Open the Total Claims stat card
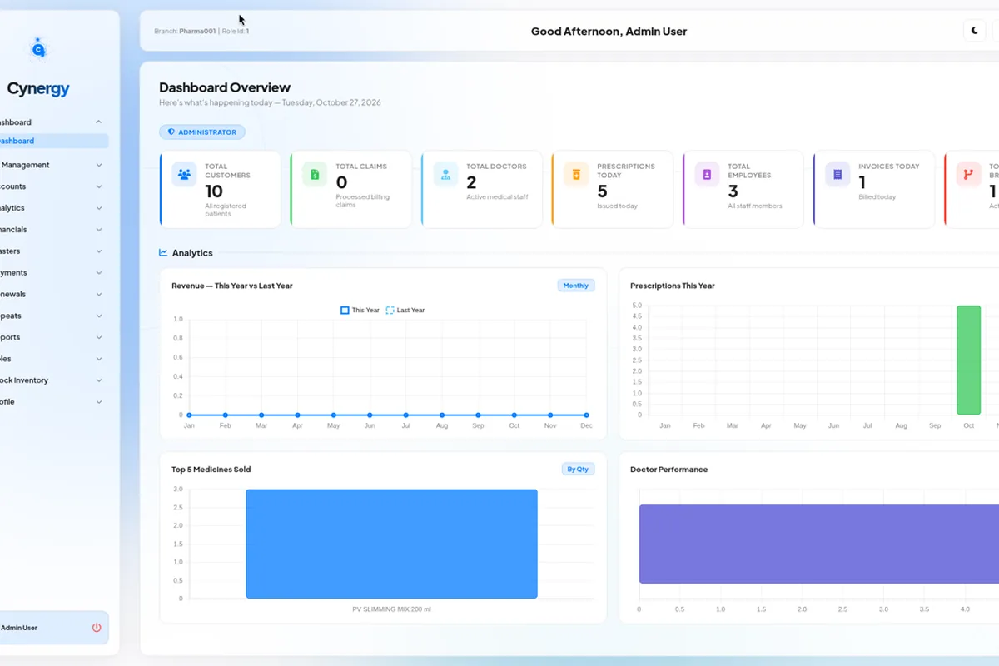This screenshot has width=999, height=666. (x=350, y=189)
